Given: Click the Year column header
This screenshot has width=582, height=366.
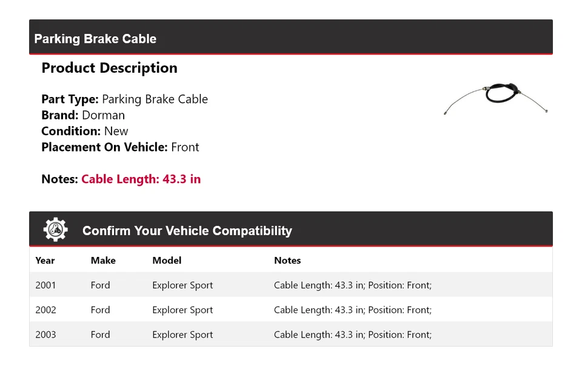Looking at the screenshot, I should [45, 261].
